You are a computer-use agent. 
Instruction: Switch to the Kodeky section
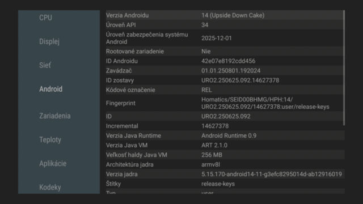pyautogui.click(x=50, y=187)
